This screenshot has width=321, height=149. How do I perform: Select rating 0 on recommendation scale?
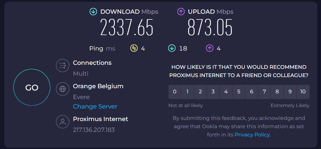coord(175,92)
